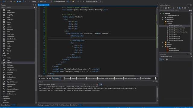Screen dimensions: 193x108
Task: Select the DataList control in the Toolbox
Action: pyautogui.click(x=9, y=63)
